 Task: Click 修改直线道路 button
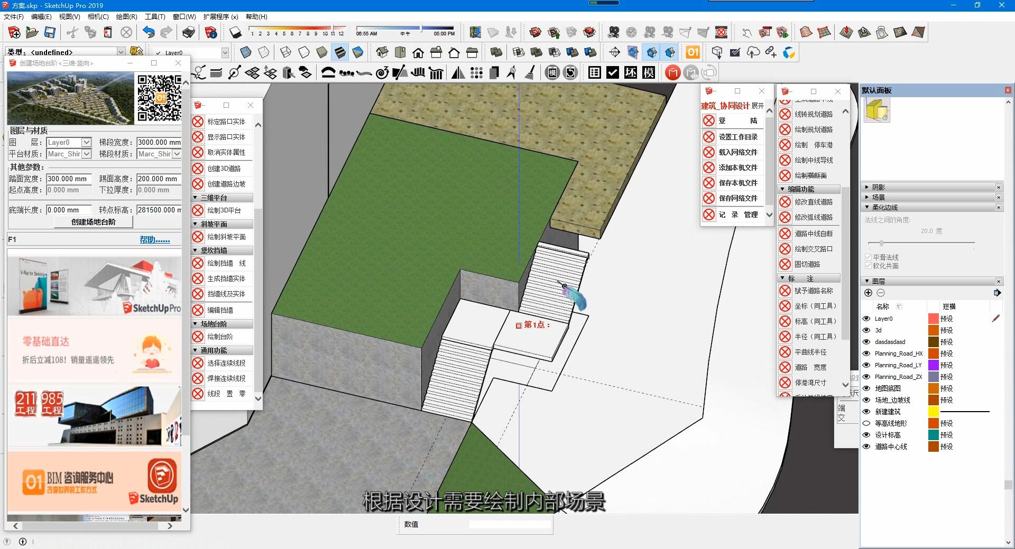pos(814,202)
